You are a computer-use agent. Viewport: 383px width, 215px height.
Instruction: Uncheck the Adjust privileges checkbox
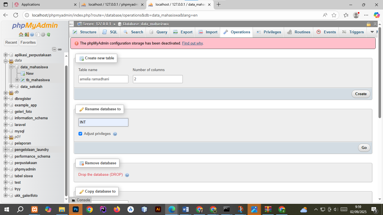click(80, 134)
